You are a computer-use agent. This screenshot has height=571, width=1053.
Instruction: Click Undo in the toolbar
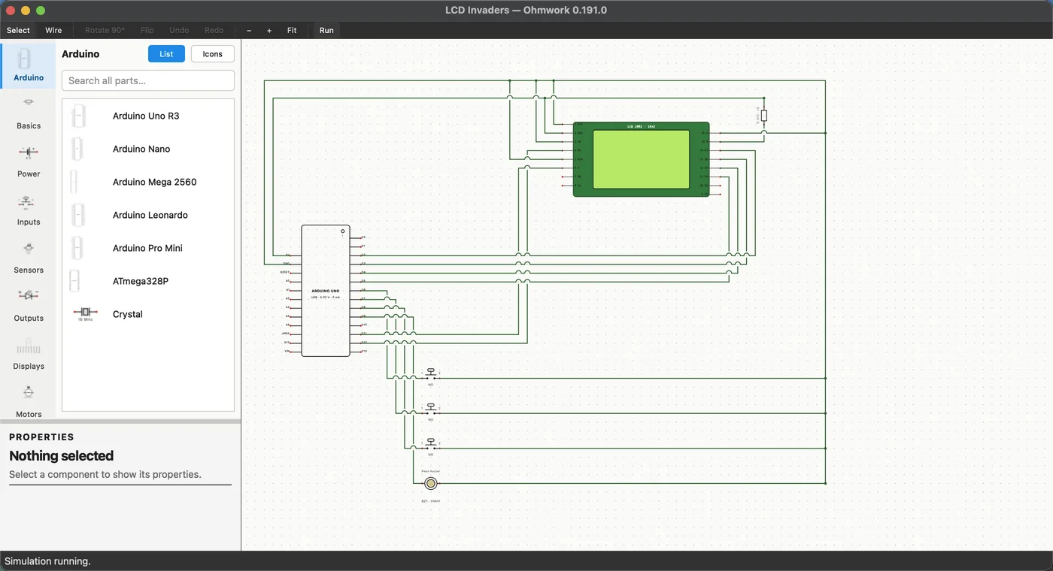coord(179,30)
